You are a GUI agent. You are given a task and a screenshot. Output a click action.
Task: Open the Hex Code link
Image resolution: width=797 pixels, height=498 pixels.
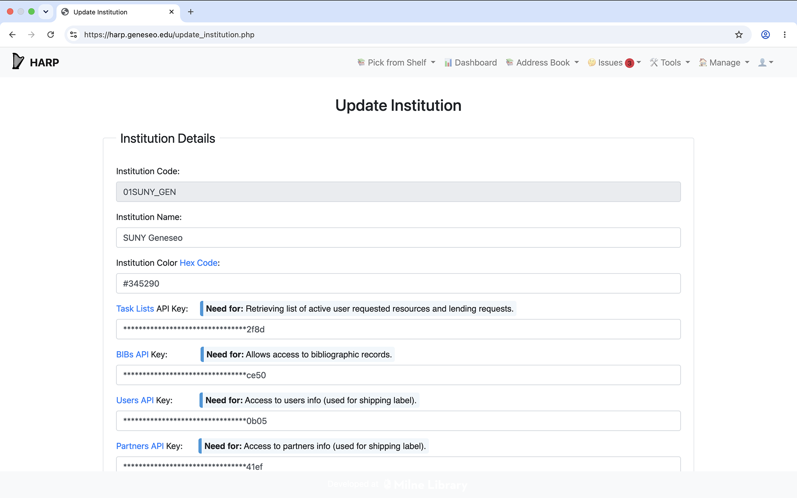198,263
